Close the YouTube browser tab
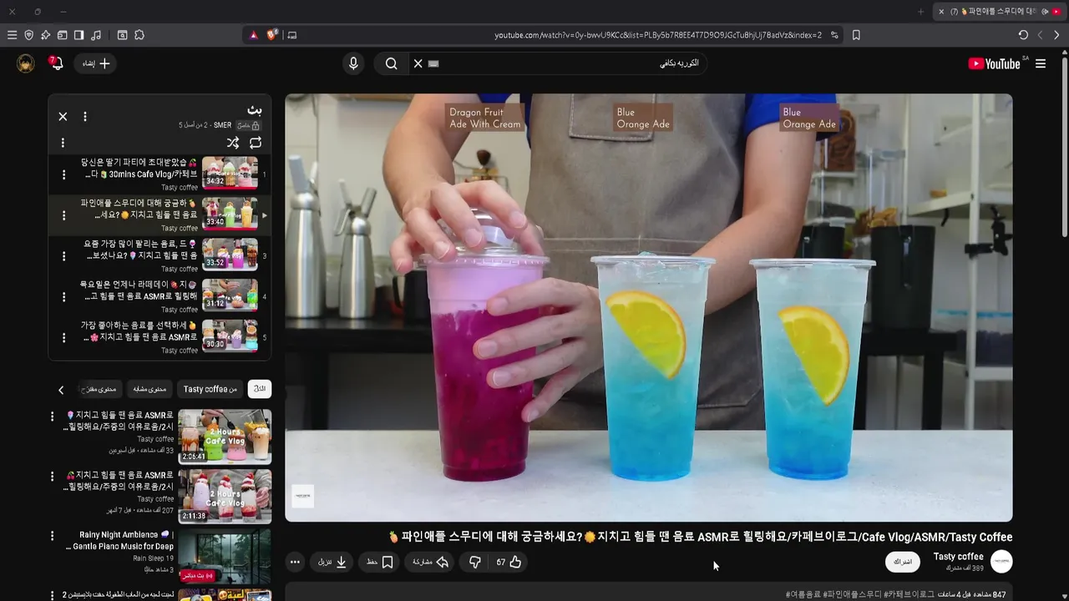This screenshot has height=601, width=1069. click(x=941, y=12)
